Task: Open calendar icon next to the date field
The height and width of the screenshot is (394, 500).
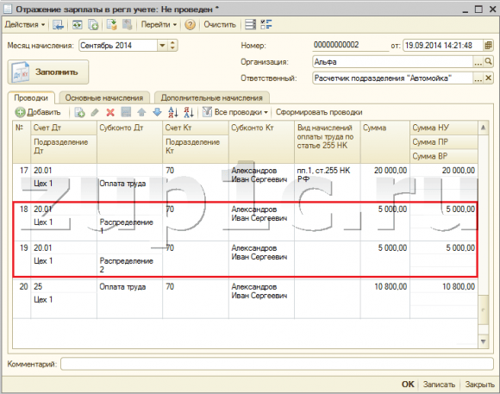Action: point(488,46)
